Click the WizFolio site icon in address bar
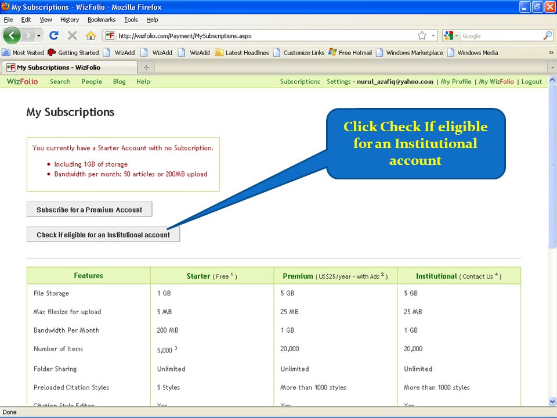This screenshot has height=418, width=557. click(x=110, y=35)
